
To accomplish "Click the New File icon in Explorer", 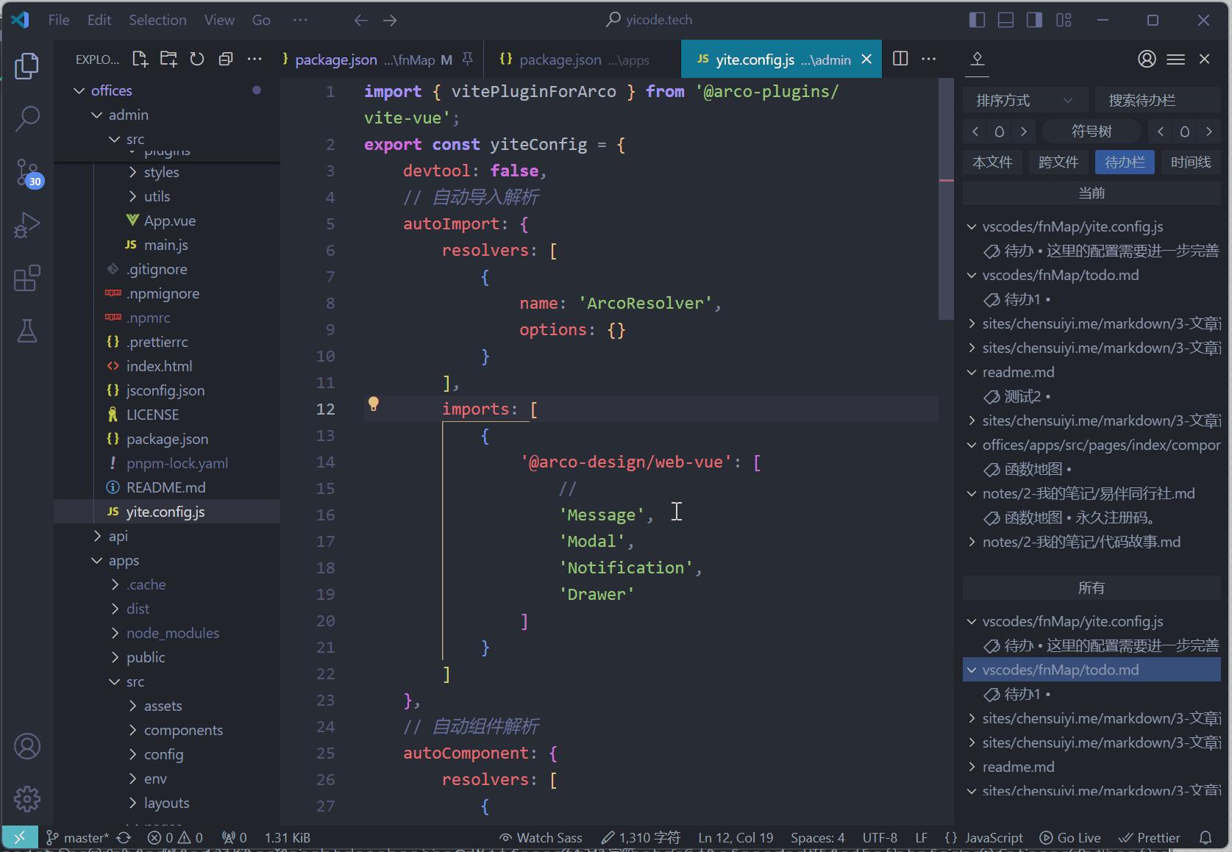I will tap(140, 59).
